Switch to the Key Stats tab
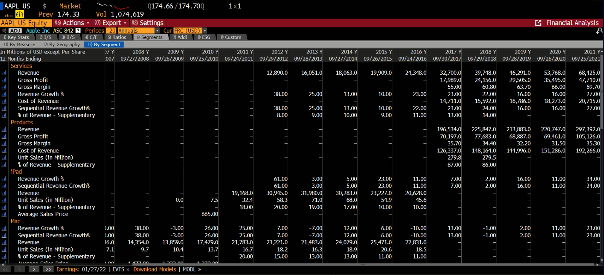 click(16, 37)
